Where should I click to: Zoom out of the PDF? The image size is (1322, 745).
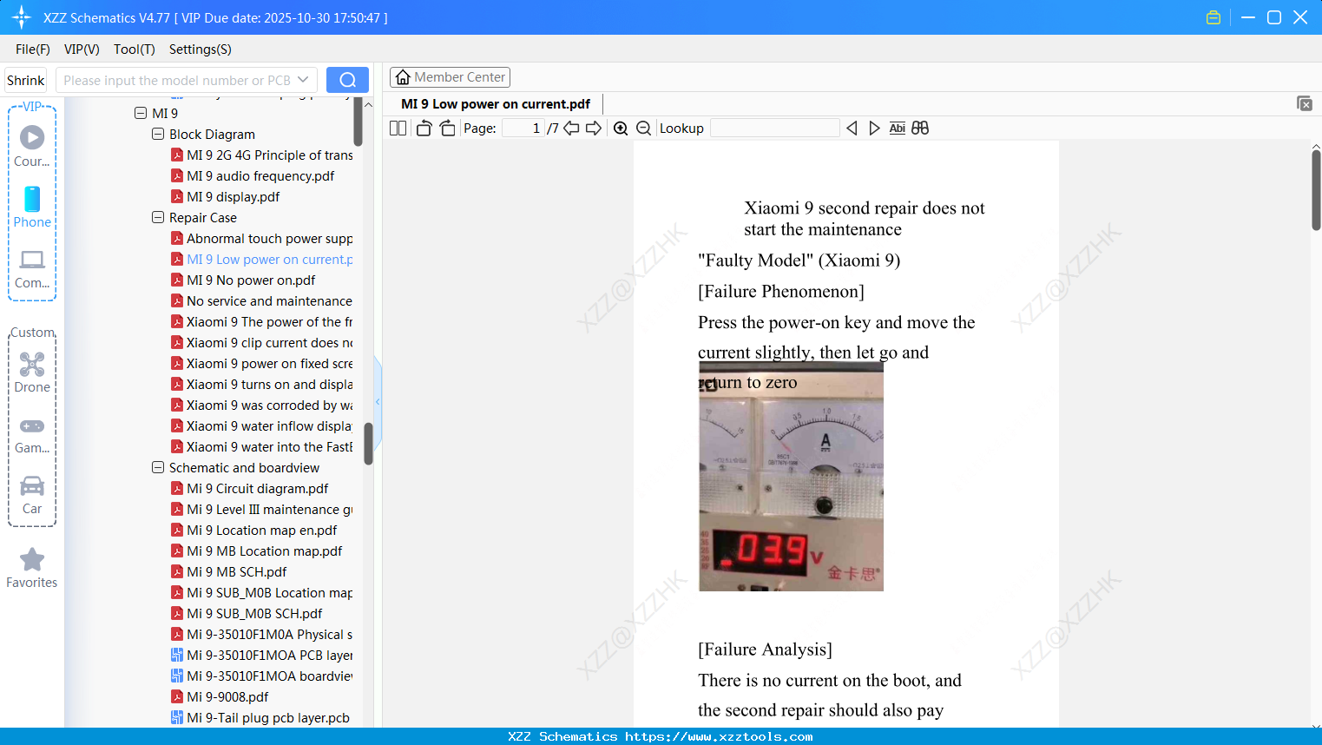[x=644, y=128]
